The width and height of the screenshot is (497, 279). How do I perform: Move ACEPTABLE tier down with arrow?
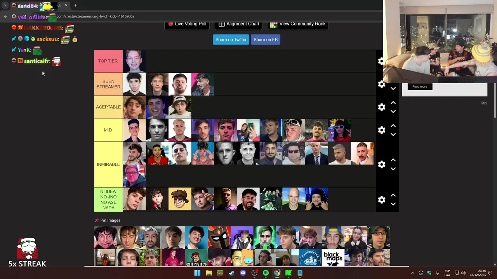(393, 112)
